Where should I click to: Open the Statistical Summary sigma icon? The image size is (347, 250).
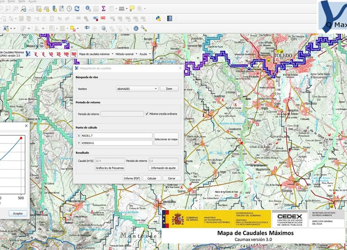104,8
